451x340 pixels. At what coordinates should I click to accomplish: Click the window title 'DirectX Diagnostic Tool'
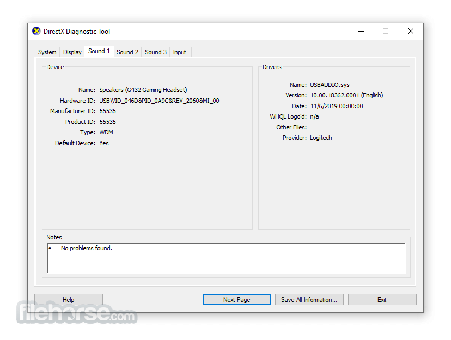click(77, 32)
